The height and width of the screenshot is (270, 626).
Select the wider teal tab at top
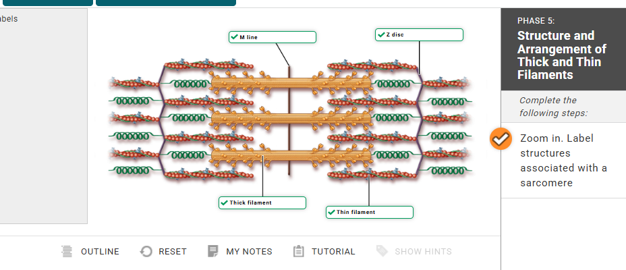tap(166, 3)
